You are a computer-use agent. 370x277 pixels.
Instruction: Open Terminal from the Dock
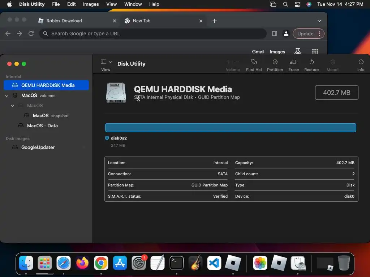pyautogui.click(x=176, y=263)
